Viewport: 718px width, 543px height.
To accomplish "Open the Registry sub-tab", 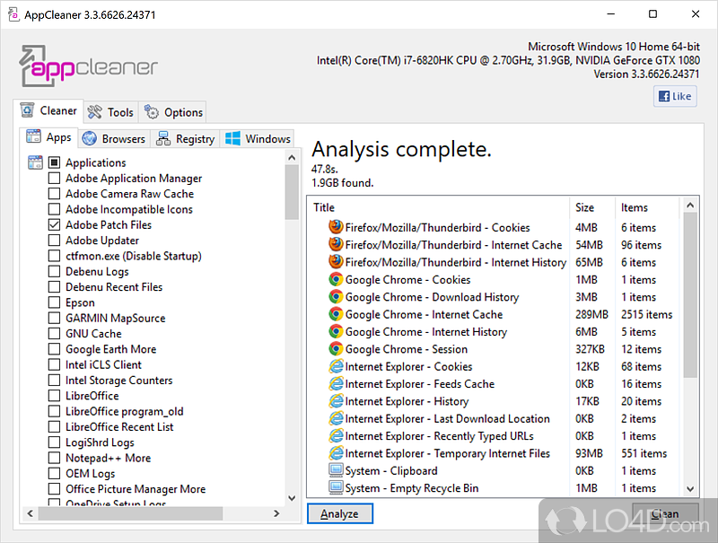I will pyautogui.click(x=186, y=139).
